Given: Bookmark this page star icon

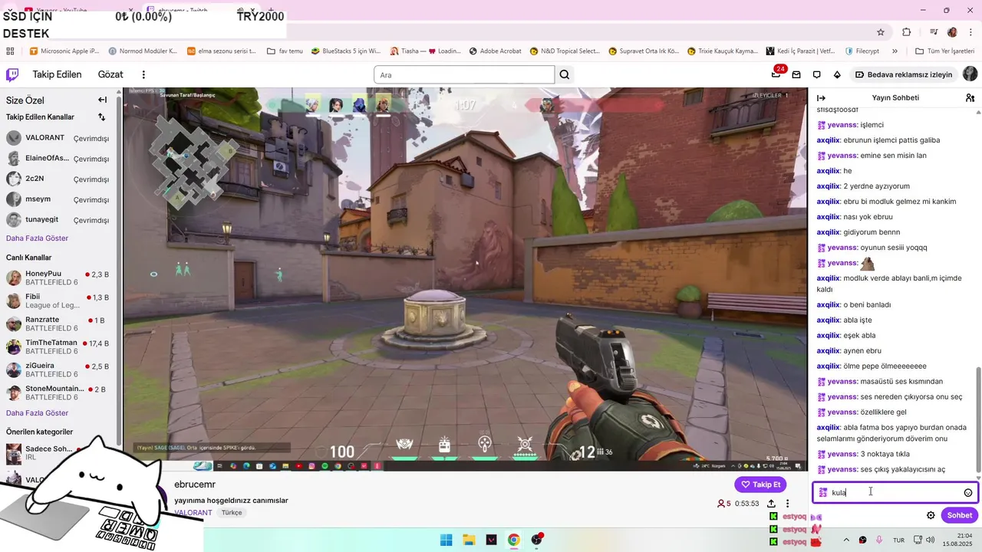Looking at the screenshot, I should (x=881, y=32).
